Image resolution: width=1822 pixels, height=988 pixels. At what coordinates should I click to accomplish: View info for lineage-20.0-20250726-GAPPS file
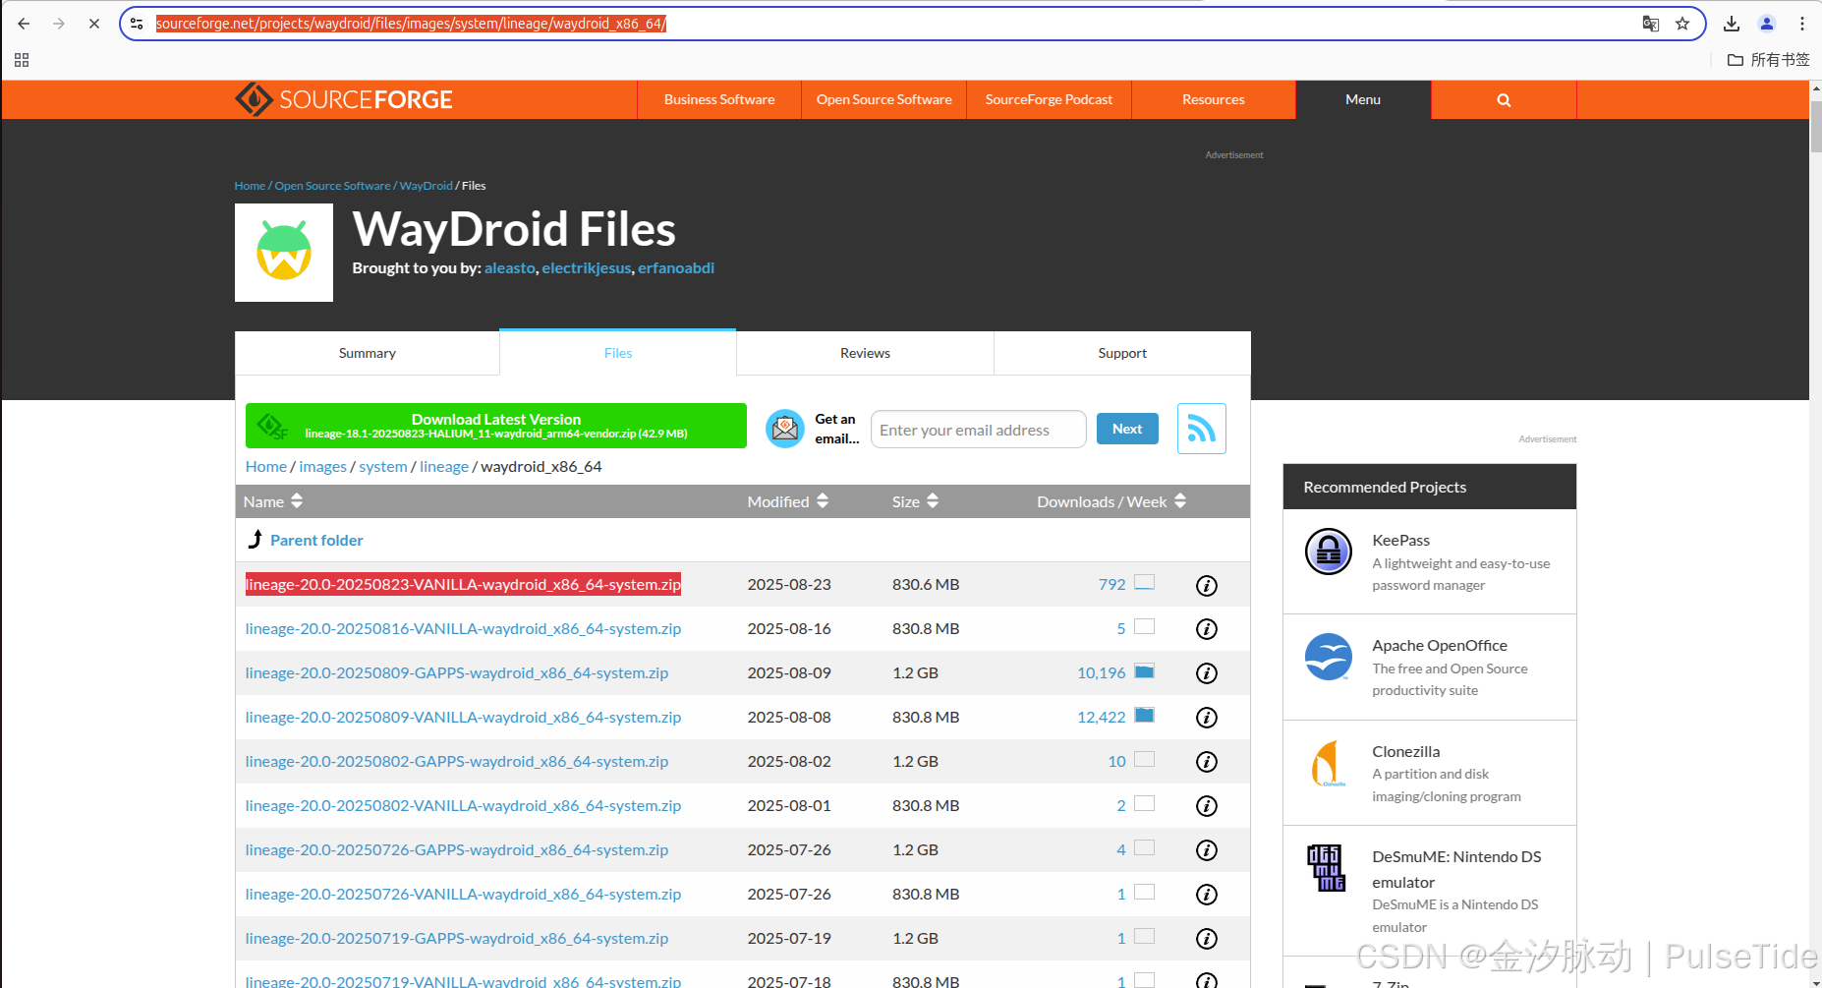pyautogui.click(x=1207, y=850)
